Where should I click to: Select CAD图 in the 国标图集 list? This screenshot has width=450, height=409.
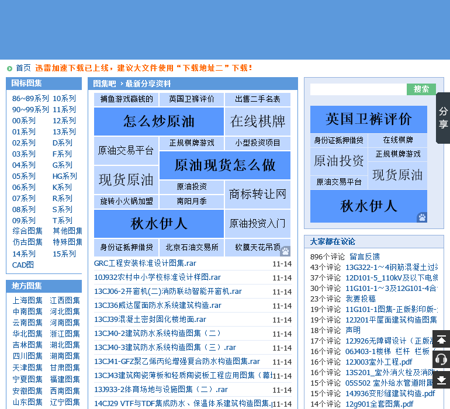[x=23, y=265]
